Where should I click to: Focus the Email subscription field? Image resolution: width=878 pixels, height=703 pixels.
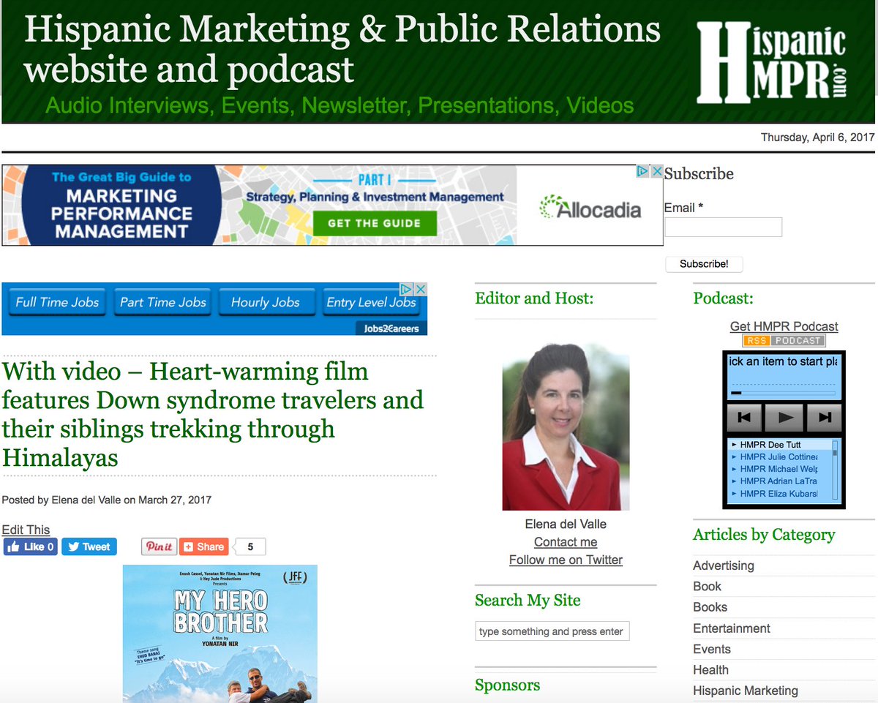click(723, 227)
